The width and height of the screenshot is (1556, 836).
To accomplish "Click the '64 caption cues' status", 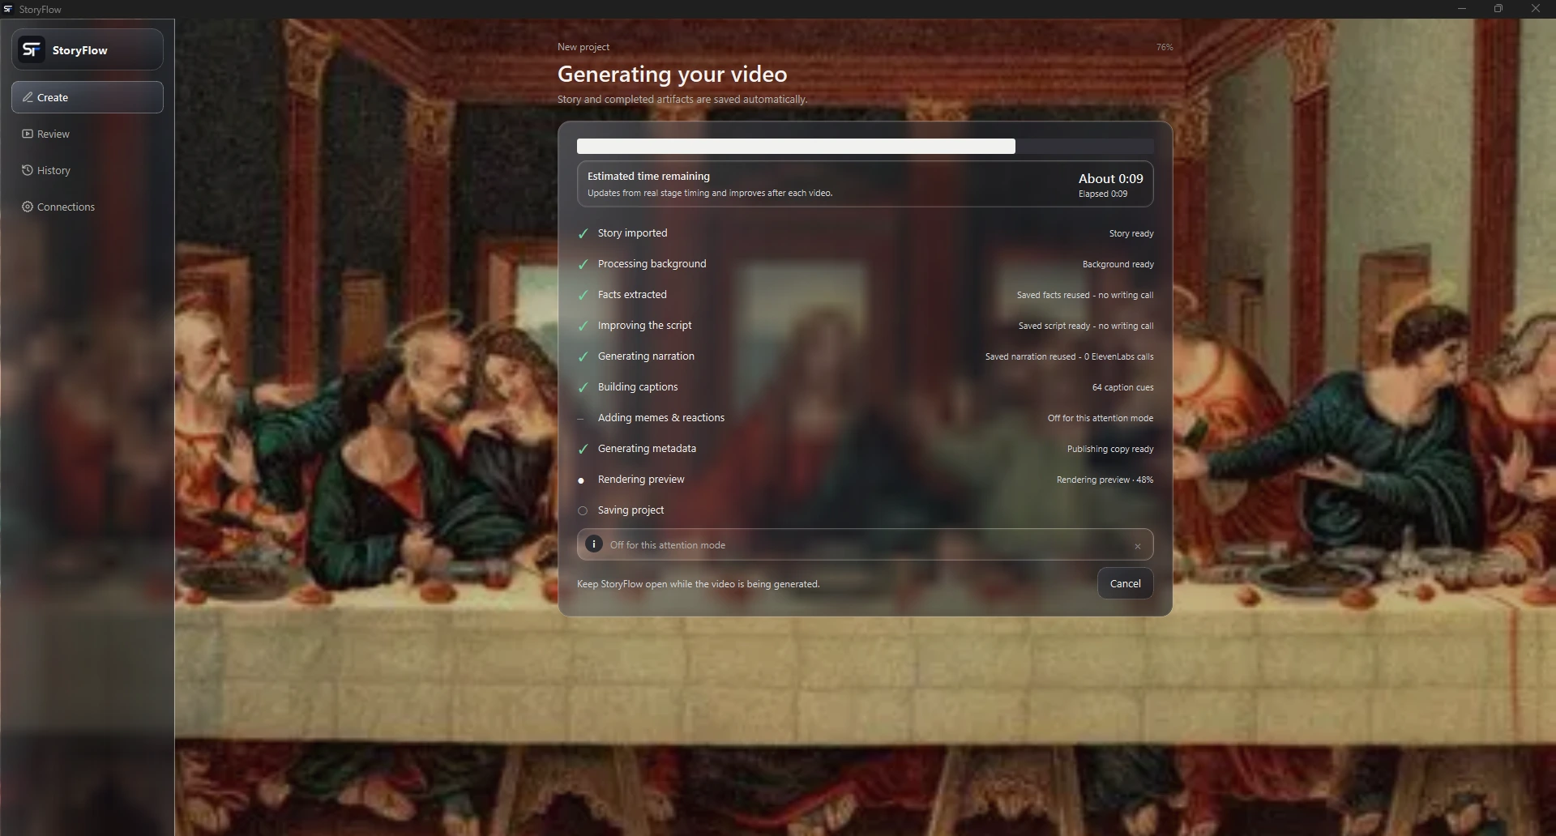I will [x=1123, y=387].
